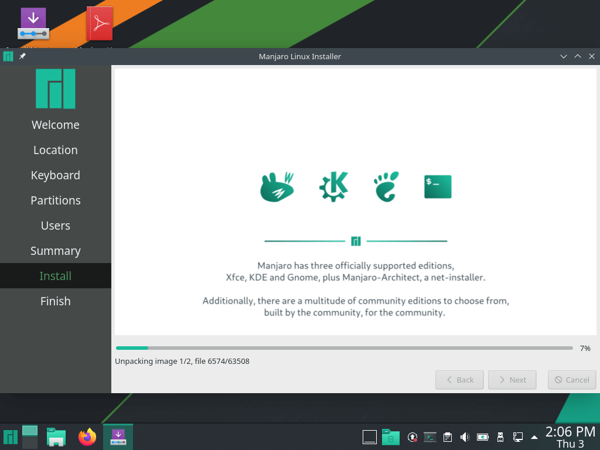The height and width of the screenshot is (450, 600).
Task: Open the red PDF manual icon on the desktop
Action: [x=99, y=23]
